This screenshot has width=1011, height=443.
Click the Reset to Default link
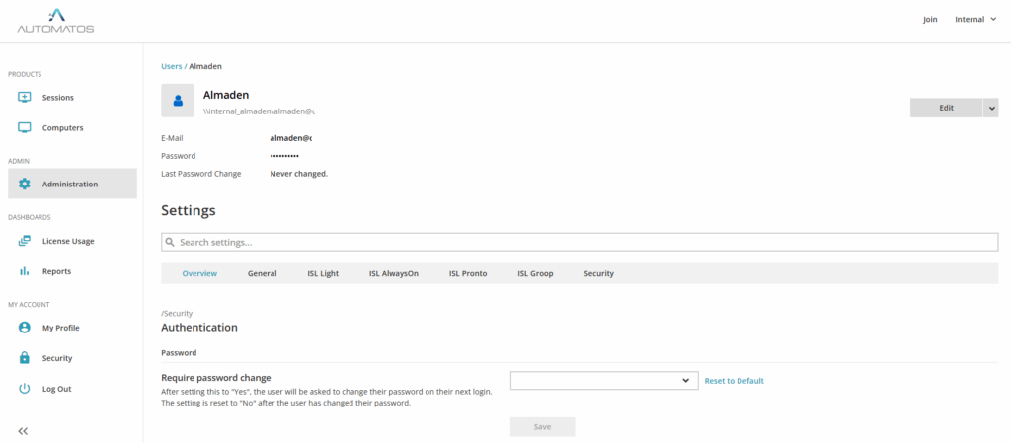(734, 381)
